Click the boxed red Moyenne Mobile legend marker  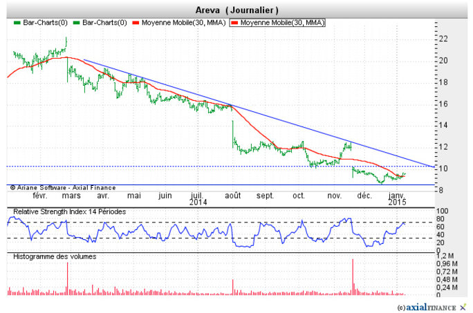click(234, 23)
